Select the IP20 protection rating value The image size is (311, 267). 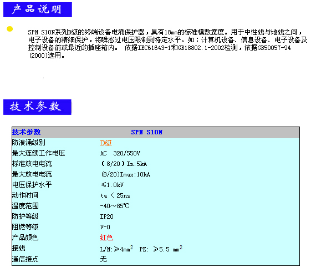[x=106, y=216]
